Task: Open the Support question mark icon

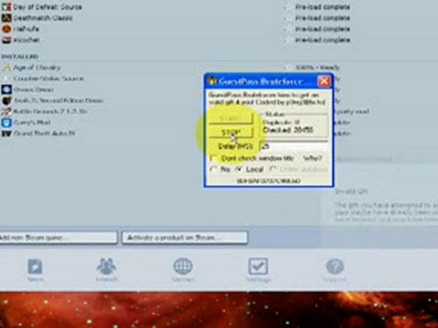Action: click(334, 266)
